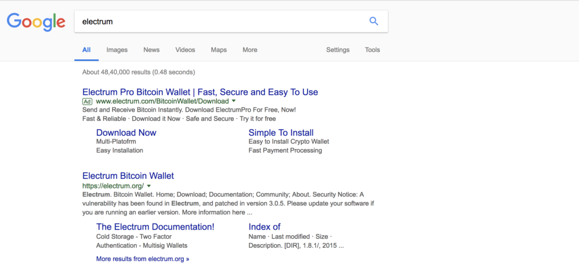The height and width of the screenshot is (268, 579).
Task: Switch to the Maps tab
Action: (x=219, y=50)
